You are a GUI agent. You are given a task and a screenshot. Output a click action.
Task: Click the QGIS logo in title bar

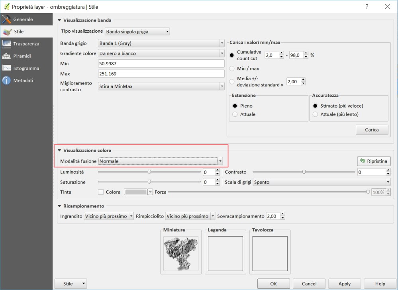pyautogui.click(x=6, y=7)
